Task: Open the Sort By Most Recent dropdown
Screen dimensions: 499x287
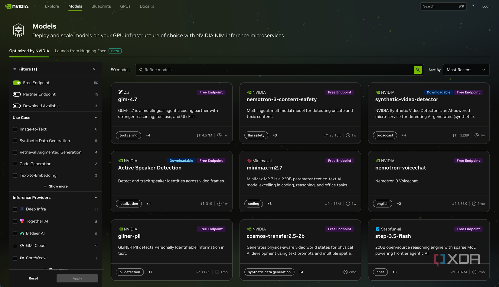Action: pos(466,70)
